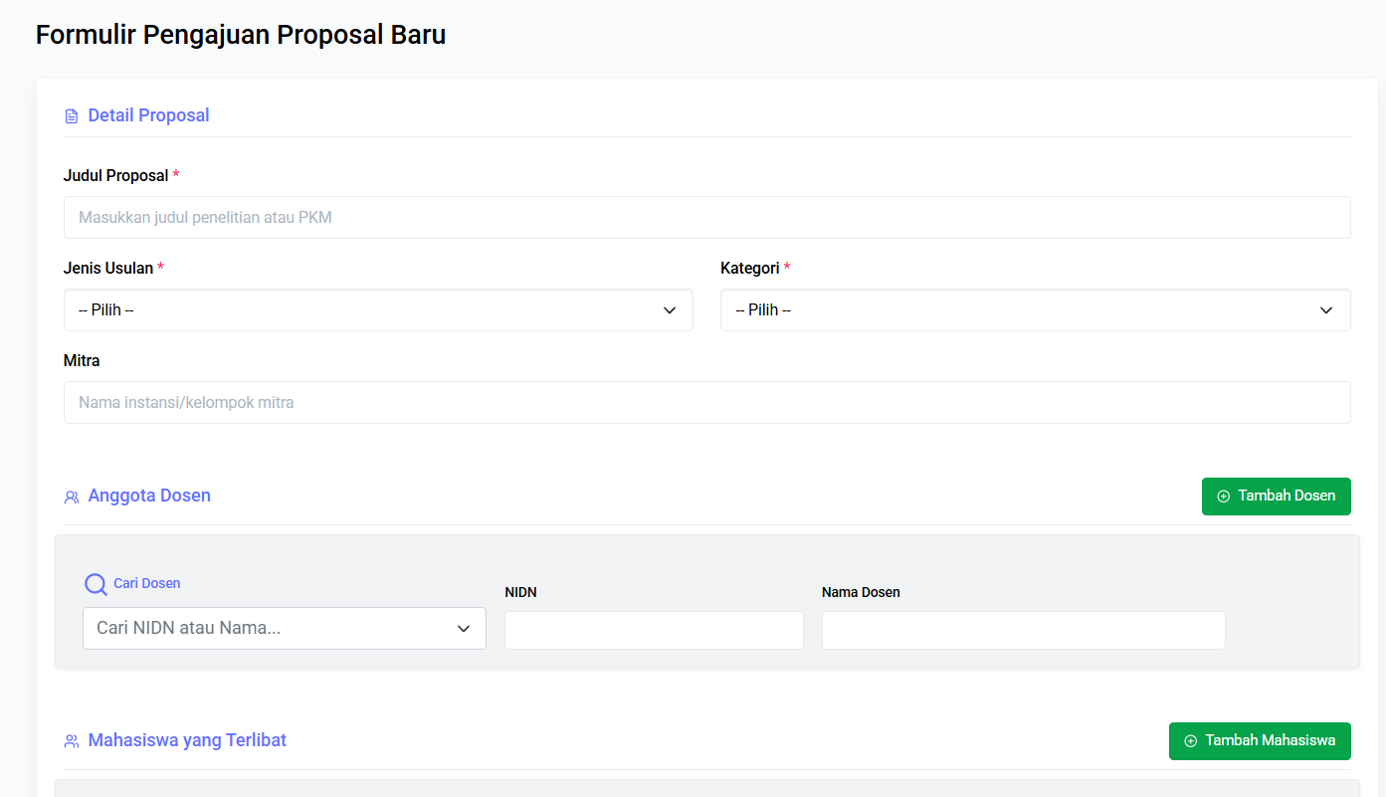
Task: Click the Cari Dosen label text
Action: click(x=145, y=584)
